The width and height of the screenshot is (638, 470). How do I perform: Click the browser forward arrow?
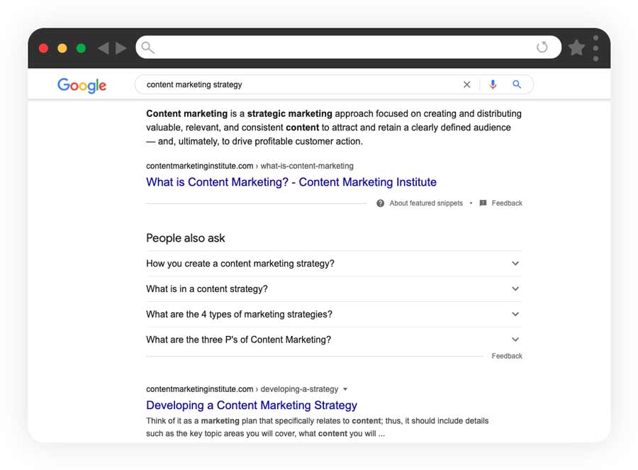tap(121, 47)
